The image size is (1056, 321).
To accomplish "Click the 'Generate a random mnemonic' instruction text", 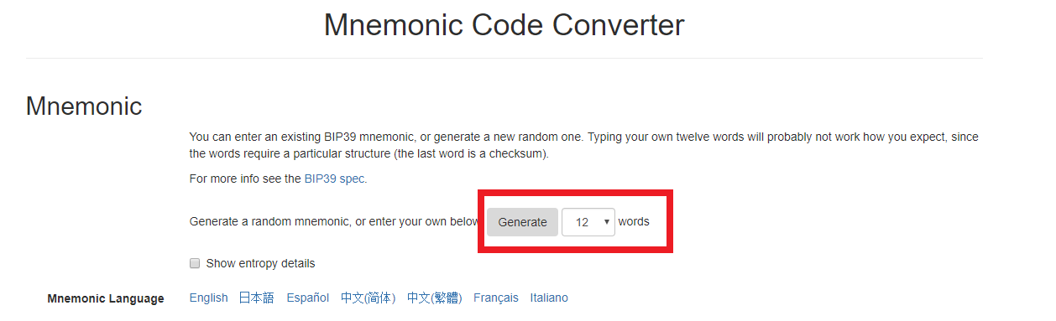I will click(x=334, y=222).
